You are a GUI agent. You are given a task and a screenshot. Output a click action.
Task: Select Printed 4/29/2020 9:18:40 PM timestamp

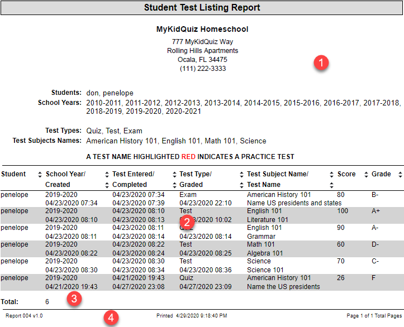pyautogui.click(x=192, y=316)
